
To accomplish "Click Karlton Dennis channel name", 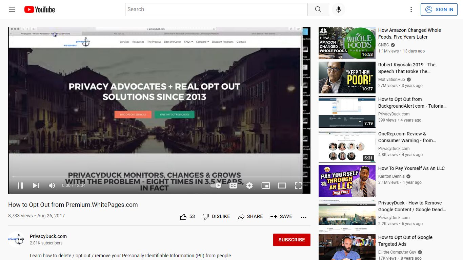I will [x=391, y=176].
